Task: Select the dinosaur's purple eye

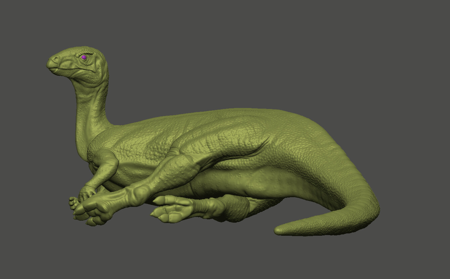Action: pos(83,58)
